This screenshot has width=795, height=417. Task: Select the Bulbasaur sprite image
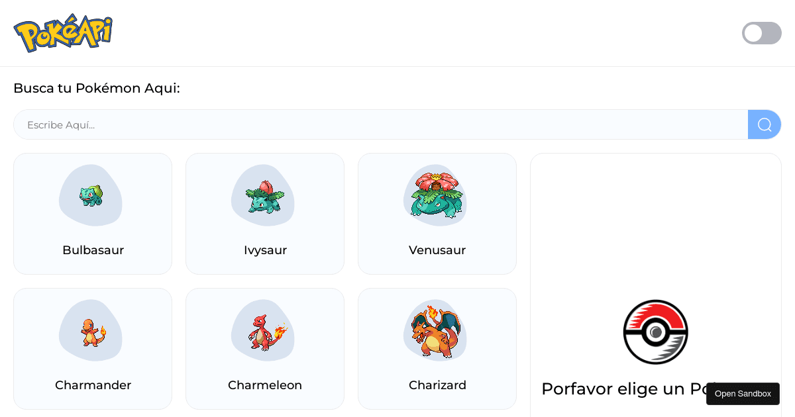pos(91,195)
